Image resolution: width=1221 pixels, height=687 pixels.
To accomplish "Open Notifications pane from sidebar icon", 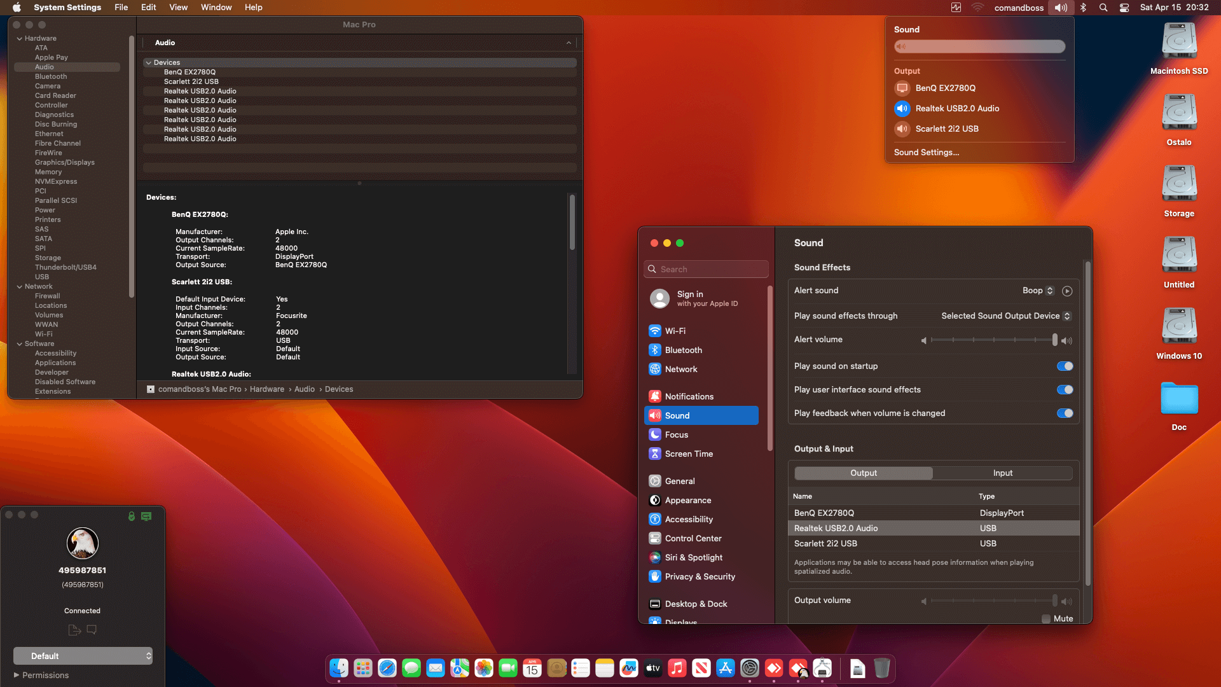I will tap(655, 396).
